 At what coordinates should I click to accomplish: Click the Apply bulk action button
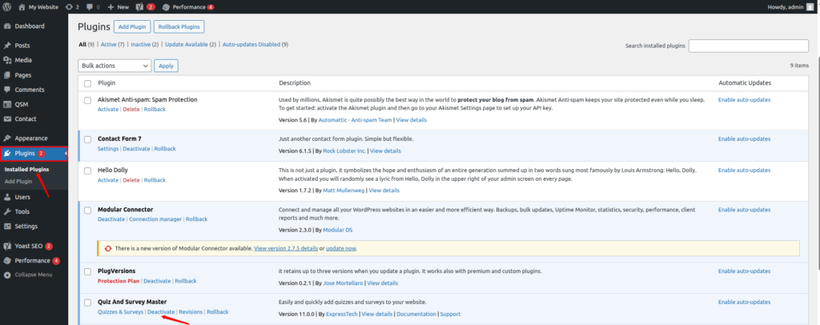tap(167, 66)
